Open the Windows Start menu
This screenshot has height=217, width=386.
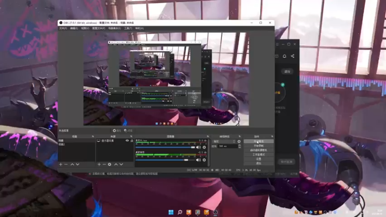[171, 212]
